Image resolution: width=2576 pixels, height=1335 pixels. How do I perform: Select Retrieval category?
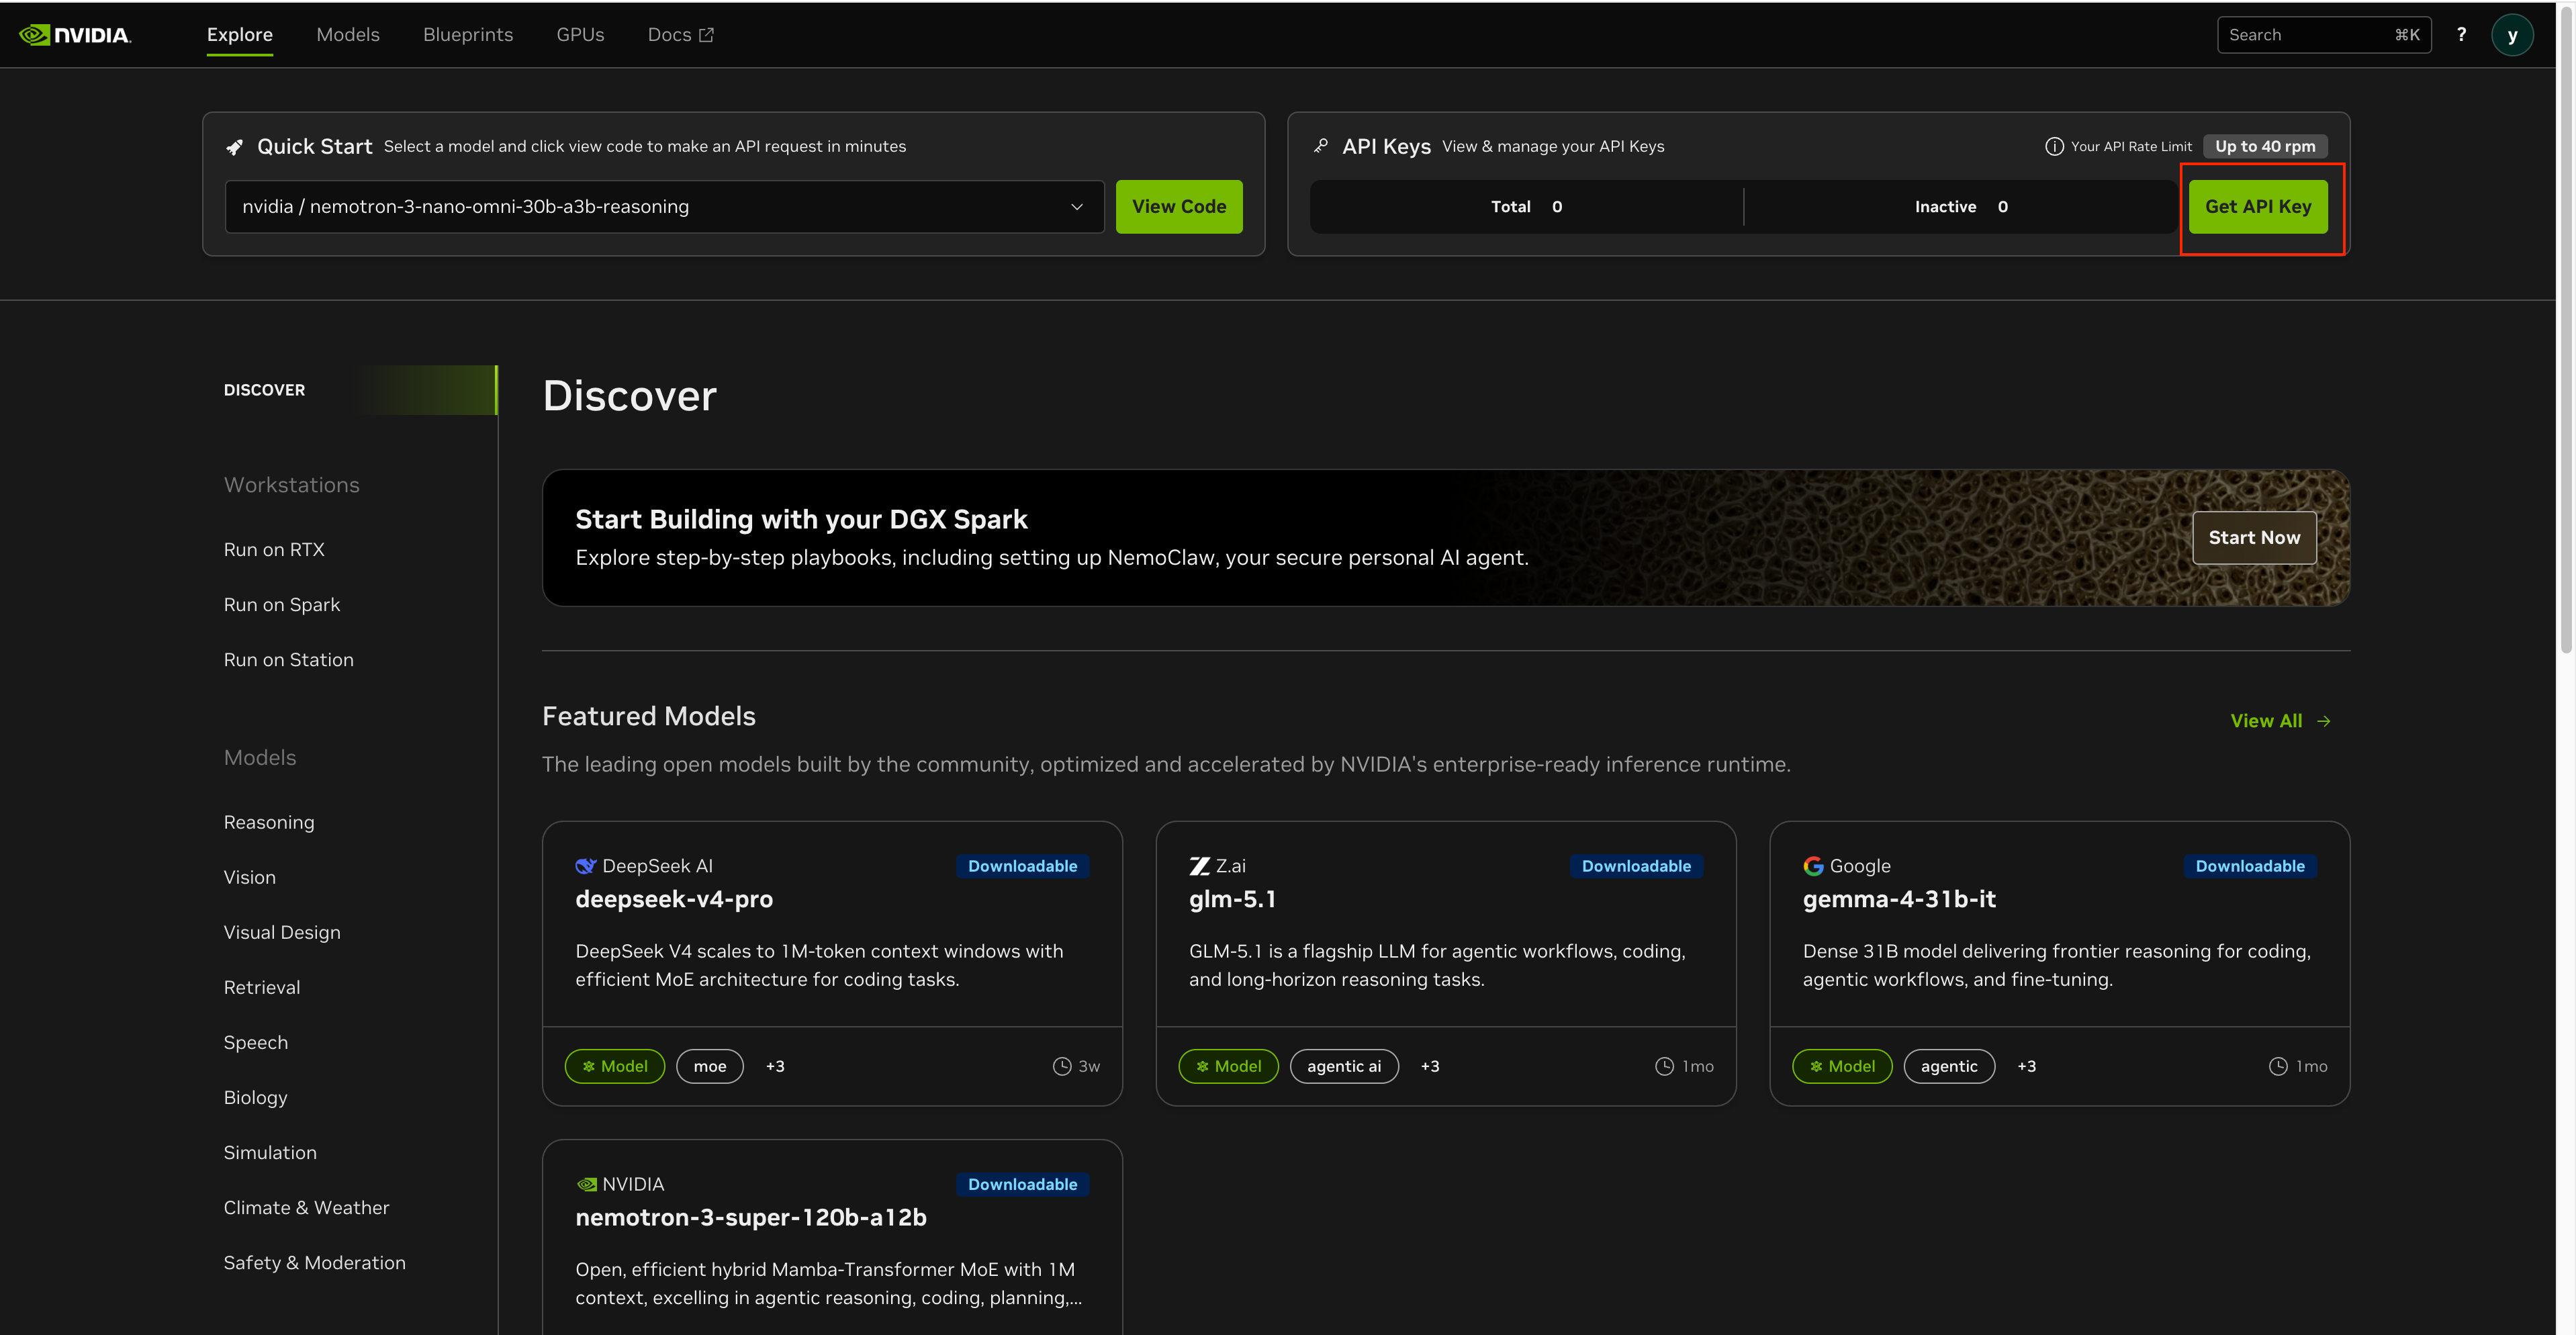262,988
